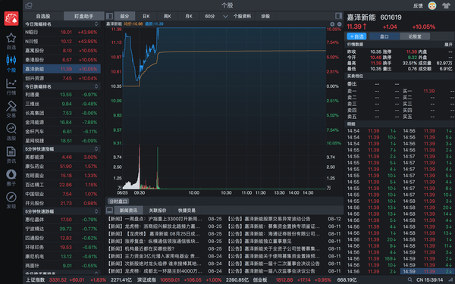Screen dimensions: 455x284
Task: Open 自选 watchlist from the star icon
Action: 11,41
